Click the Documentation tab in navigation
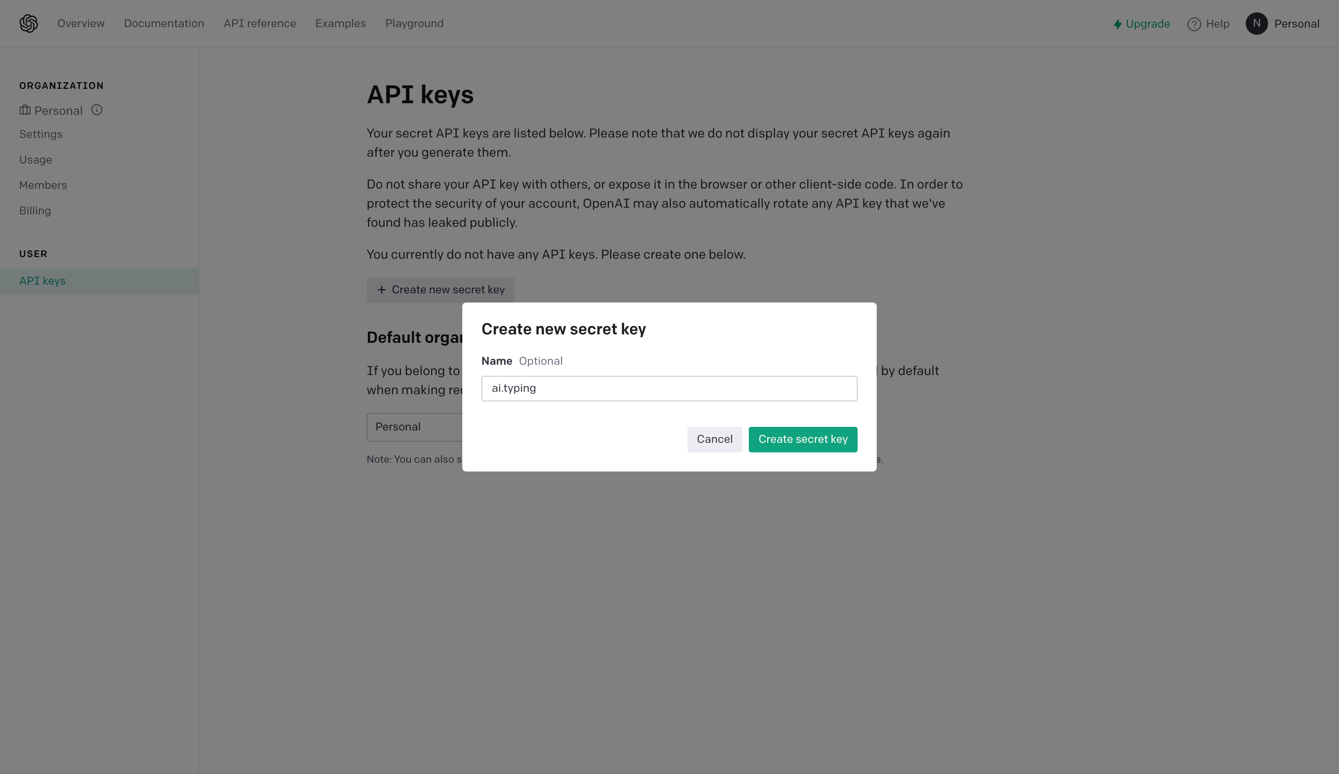 (x=164, y=23)
